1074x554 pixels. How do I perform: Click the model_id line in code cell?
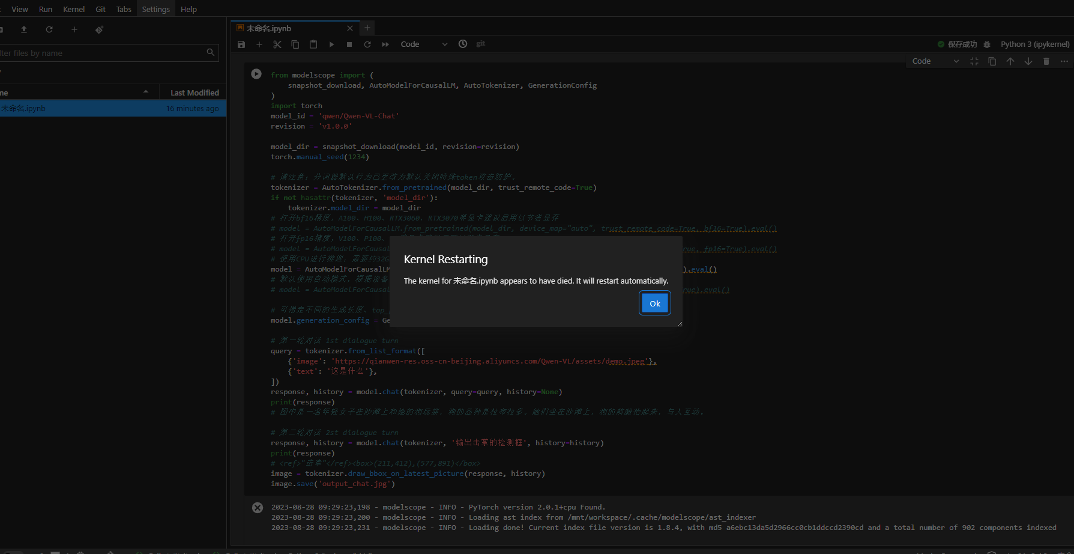[334, 116]
